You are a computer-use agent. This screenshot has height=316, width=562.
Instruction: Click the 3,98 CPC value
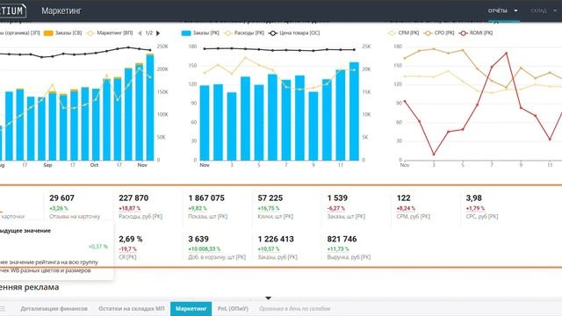474,197
